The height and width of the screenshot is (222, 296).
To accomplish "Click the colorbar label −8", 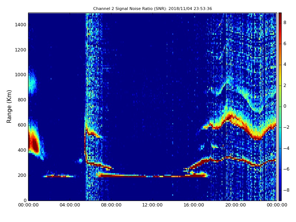I will click(x=286, y=190).
